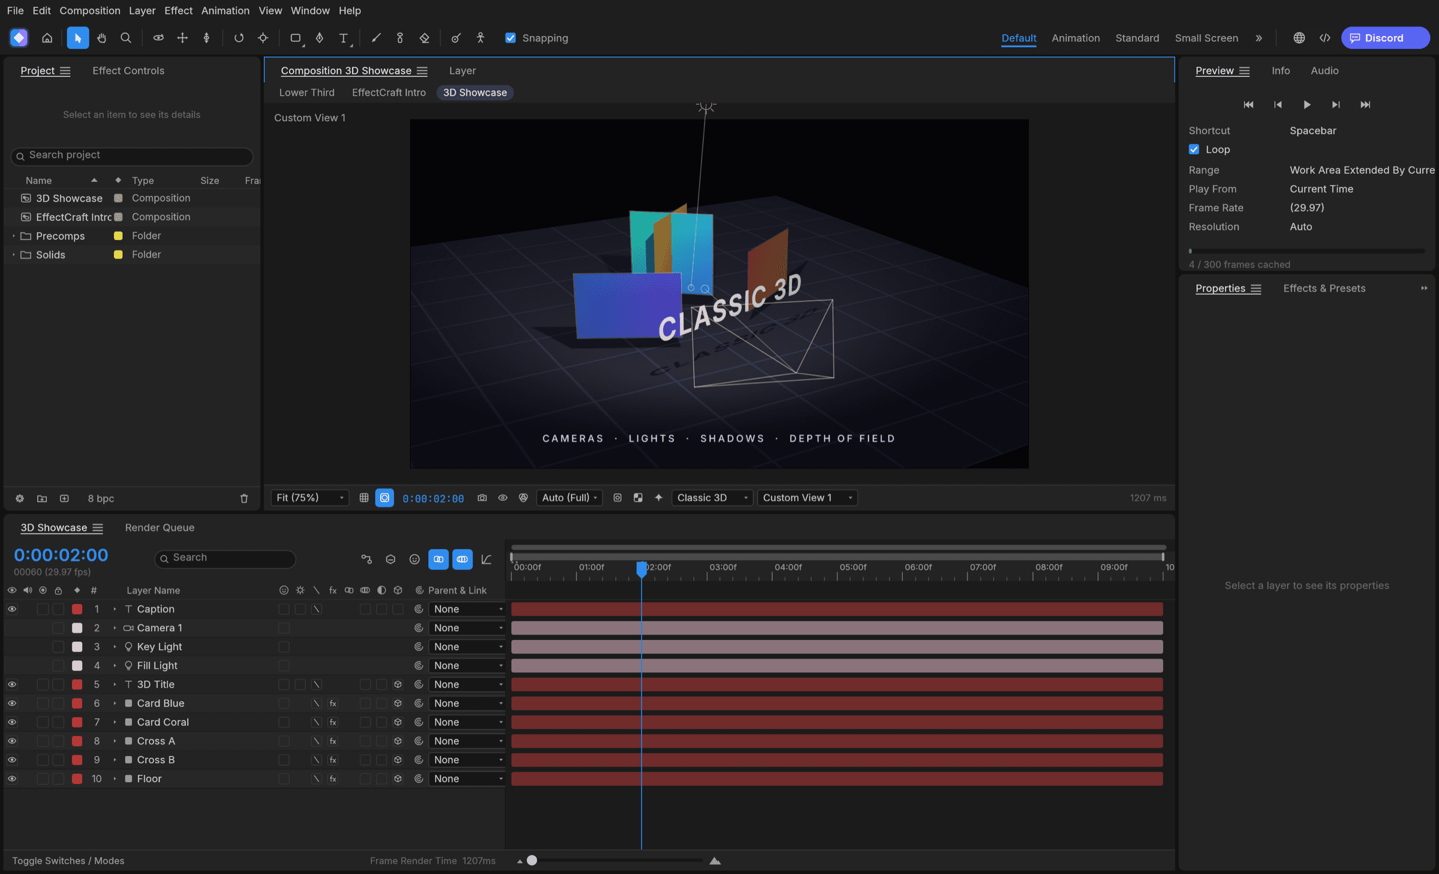Switch to the Effect Controls tab
Viewport: 1439px width, 874px height.
point(128,71)
